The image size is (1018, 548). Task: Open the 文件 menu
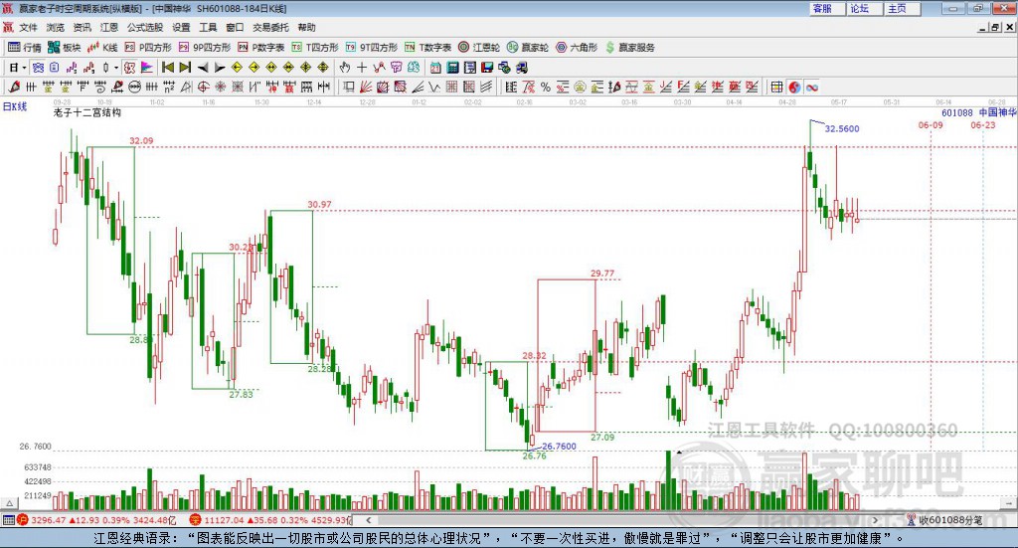28,27
